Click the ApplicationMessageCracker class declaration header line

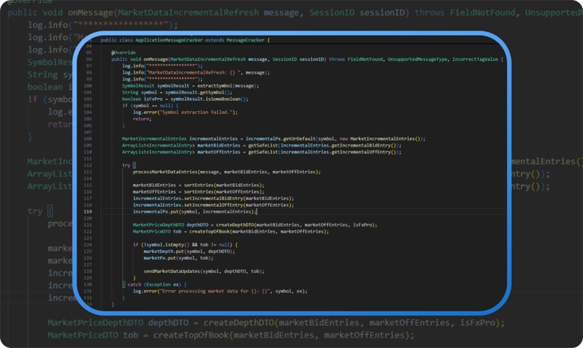184,40
